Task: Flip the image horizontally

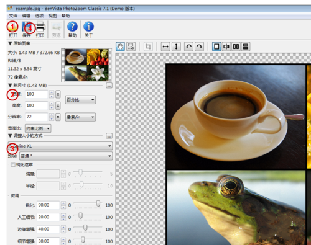Action: pyautogui.click(x=165, y=47)
